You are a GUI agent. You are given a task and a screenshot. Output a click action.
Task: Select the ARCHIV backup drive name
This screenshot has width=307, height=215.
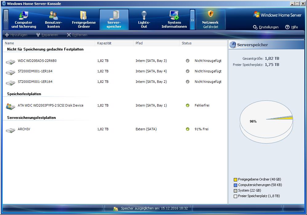(24, 129)
